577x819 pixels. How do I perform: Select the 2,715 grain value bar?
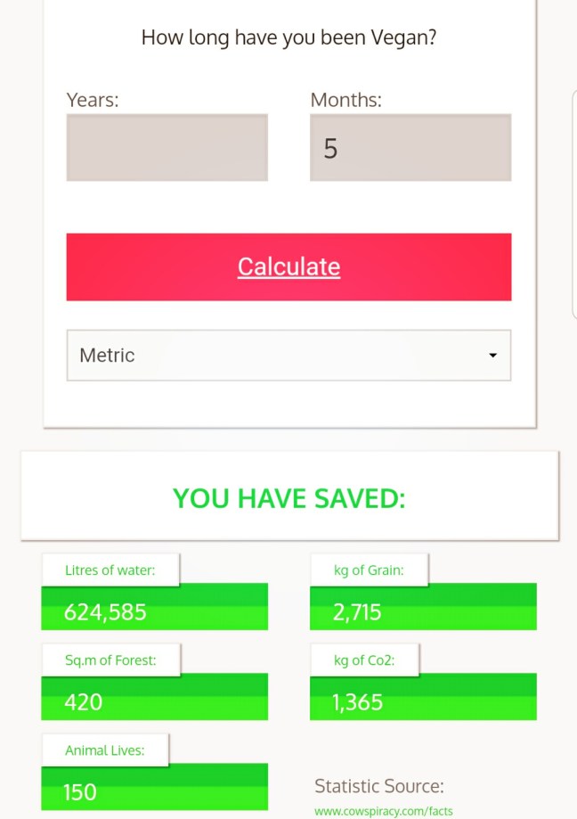click(423, 612)
